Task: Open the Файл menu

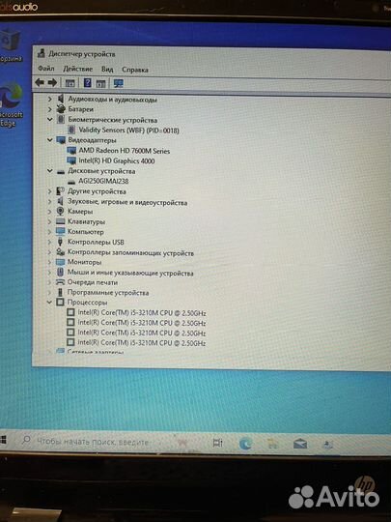Action: click(46, 69)
